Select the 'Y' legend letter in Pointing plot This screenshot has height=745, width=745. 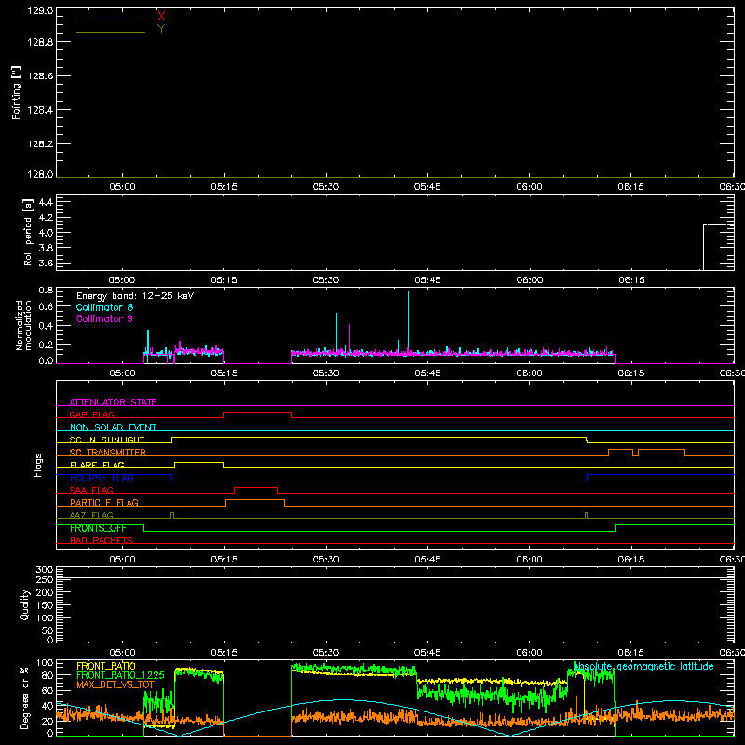(x=161, y=29)
